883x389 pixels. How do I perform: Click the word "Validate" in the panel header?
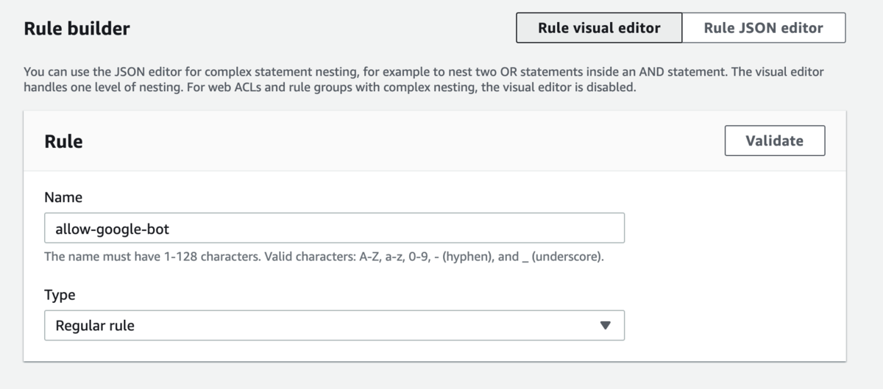point(774,140)
